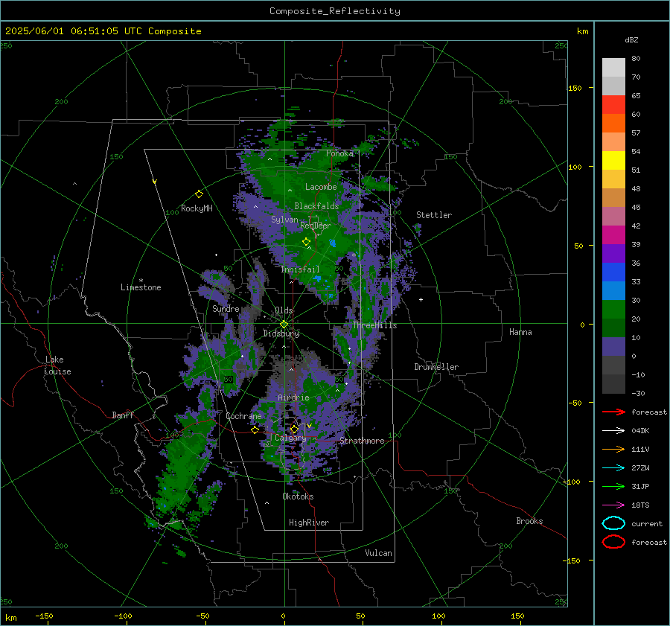Click the yellow diamond marker above Calgary
Screen dimensions: 670x626
pyautogui.click(x=294, y=429)
